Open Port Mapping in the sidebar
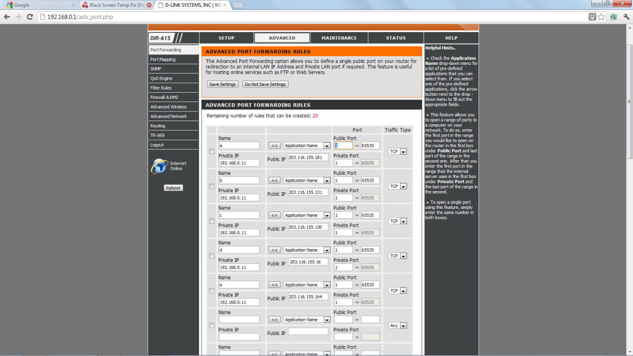 point(173,59)
